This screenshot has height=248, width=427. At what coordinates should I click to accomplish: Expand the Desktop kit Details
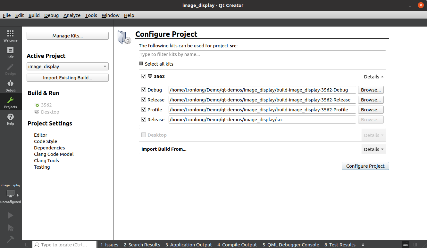(x=373, y=135)
